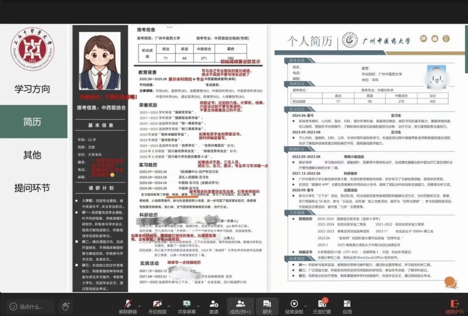This screenshot has height=316, width=468.
Task: Select the 其他 sidebar section
Action: [x=32, y=155]
